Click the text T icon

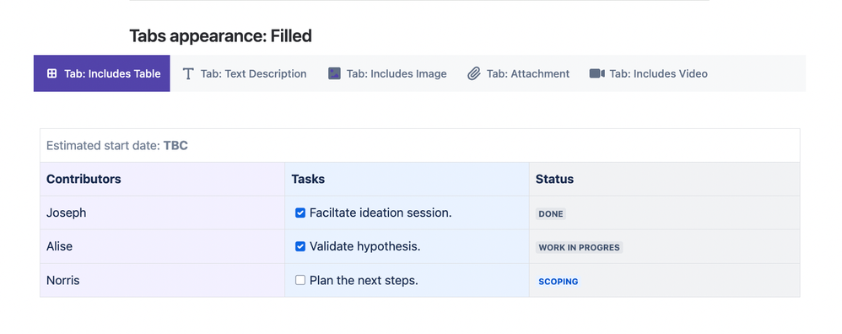coord(188,73)
